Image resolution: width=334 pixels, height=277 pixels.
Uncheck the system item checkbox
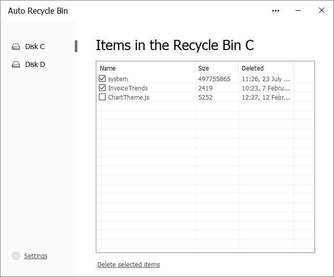[102, 78]
